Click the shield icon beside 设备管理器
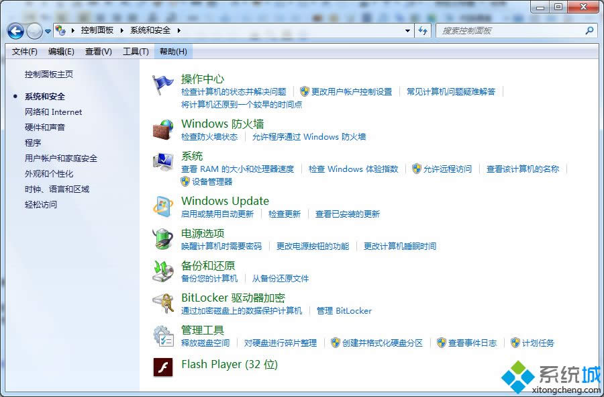Screen dimensions: 604x397 coord(185,181)
